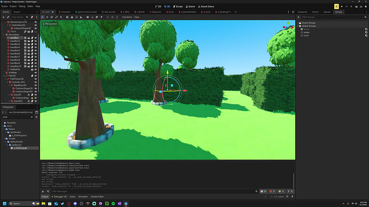Open the sun and environment settings dots
The height and width of the screenshot is (207, 369).
(117, 17)
